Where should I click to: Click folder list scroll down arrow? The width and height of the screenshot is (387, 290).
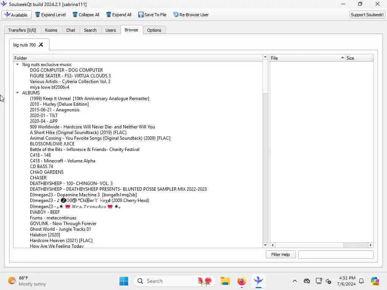coord(265,245)
